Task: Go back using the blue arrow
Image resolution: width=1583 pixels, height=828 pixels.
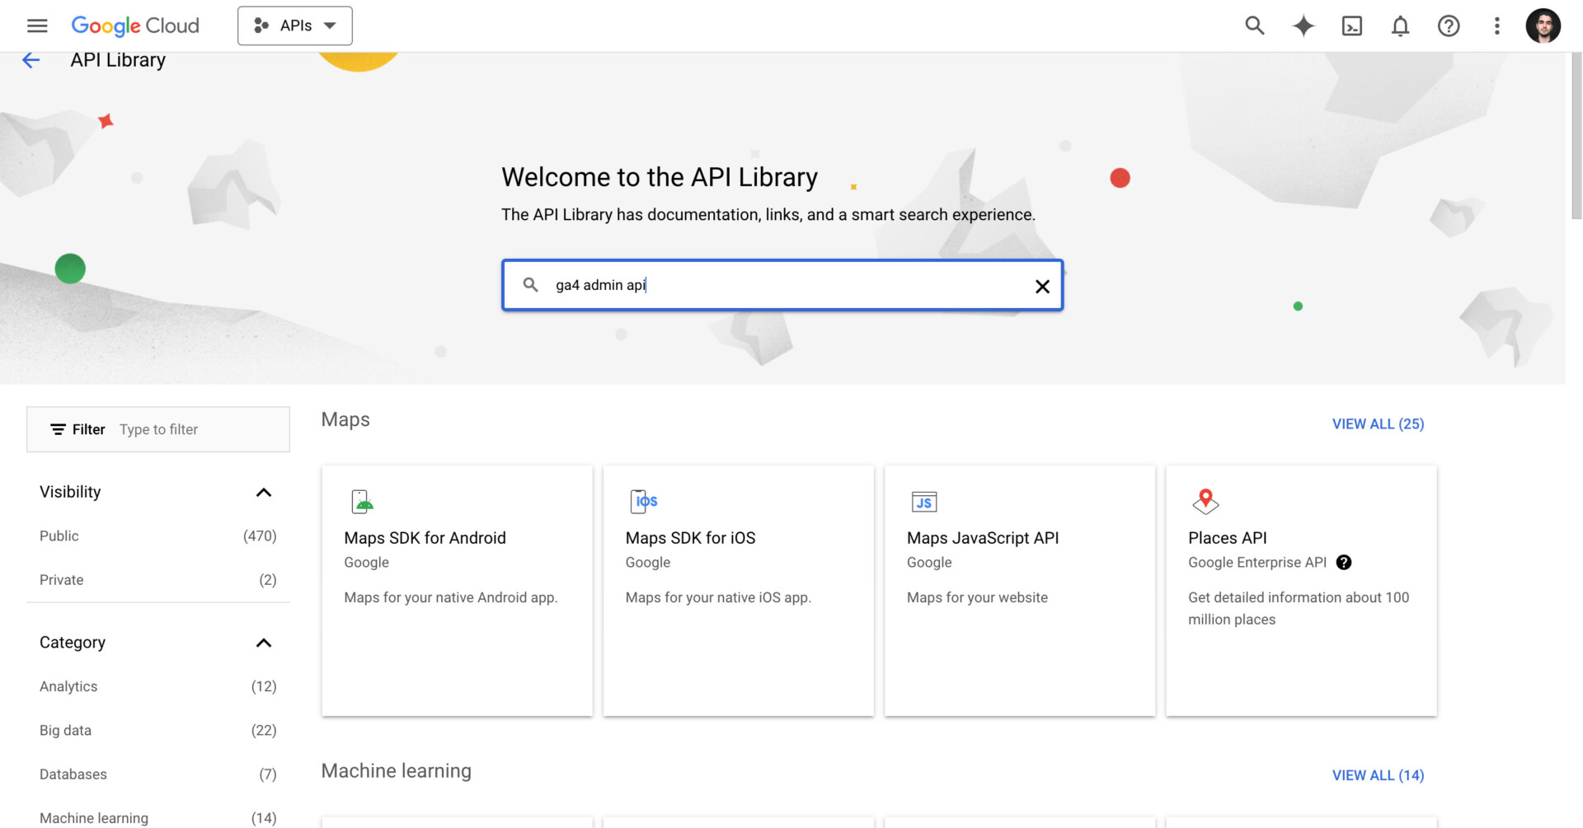Action: point(31,60)
